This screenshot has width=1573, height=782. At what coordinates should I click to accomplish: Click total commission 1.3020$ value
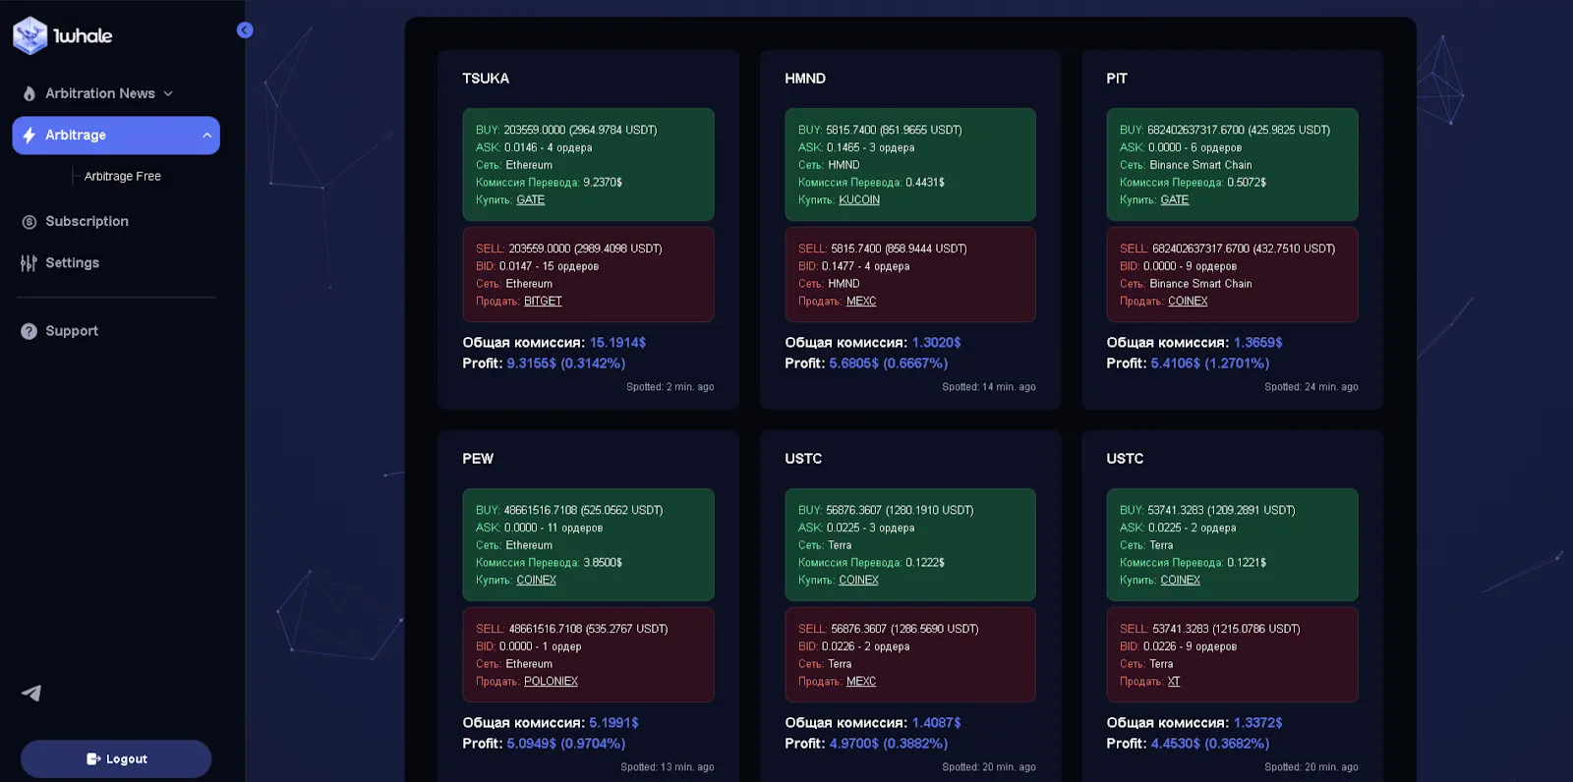pos(936,343)
